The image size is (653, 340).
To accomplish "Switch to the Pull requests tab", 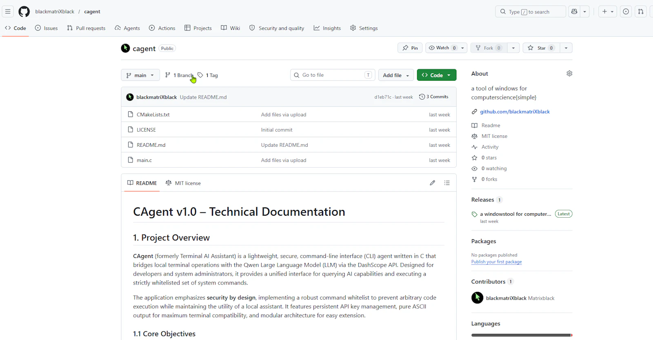I will tap(86, 28).
